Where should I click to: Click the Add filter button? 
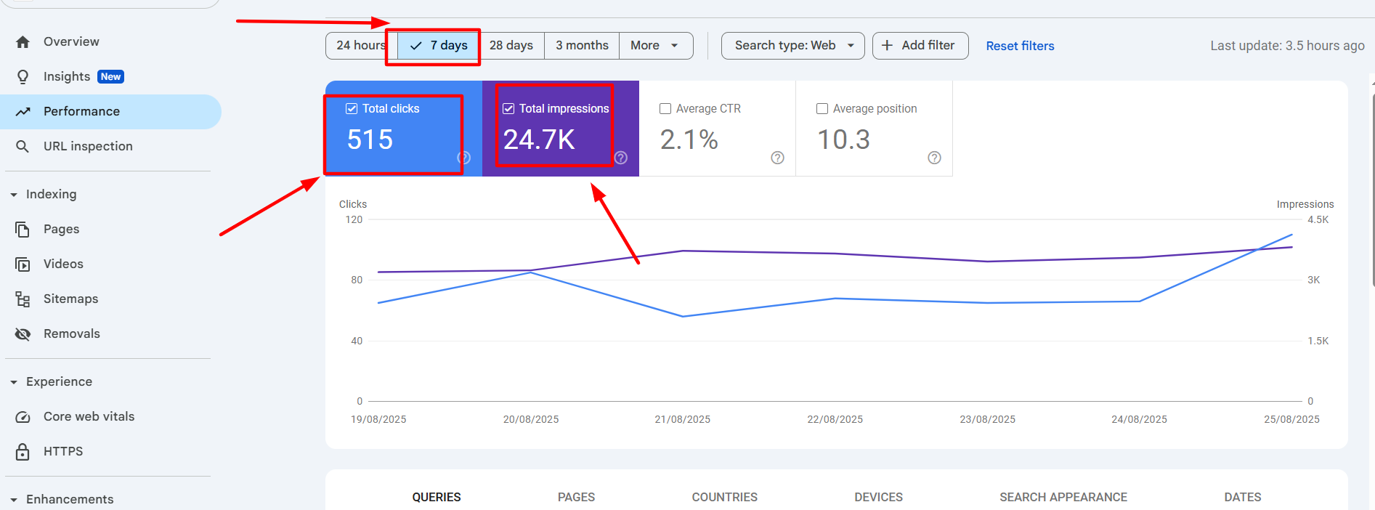(x=920, y=46)
